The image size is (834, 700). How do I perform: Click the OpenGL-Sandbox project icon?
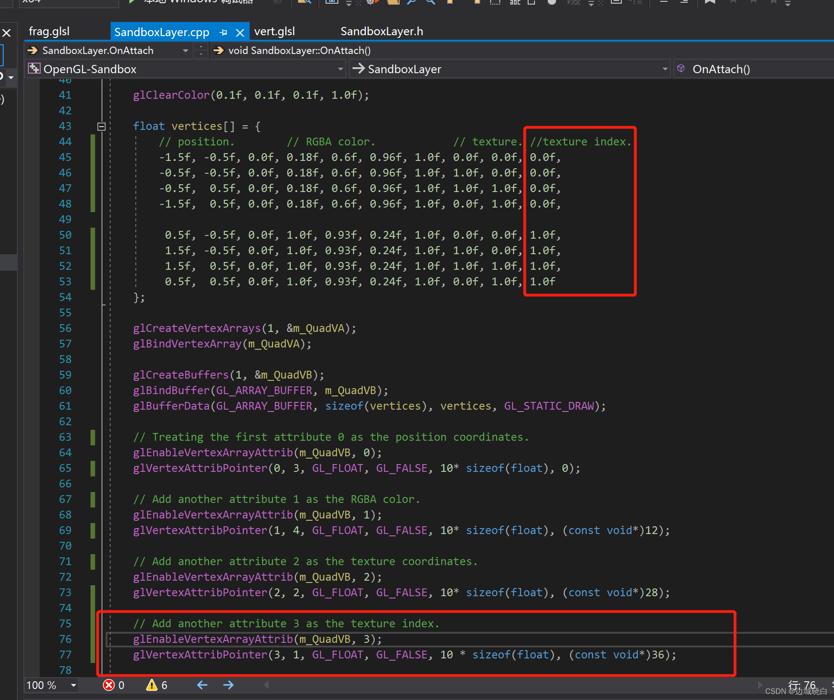[x=34, y=69]
